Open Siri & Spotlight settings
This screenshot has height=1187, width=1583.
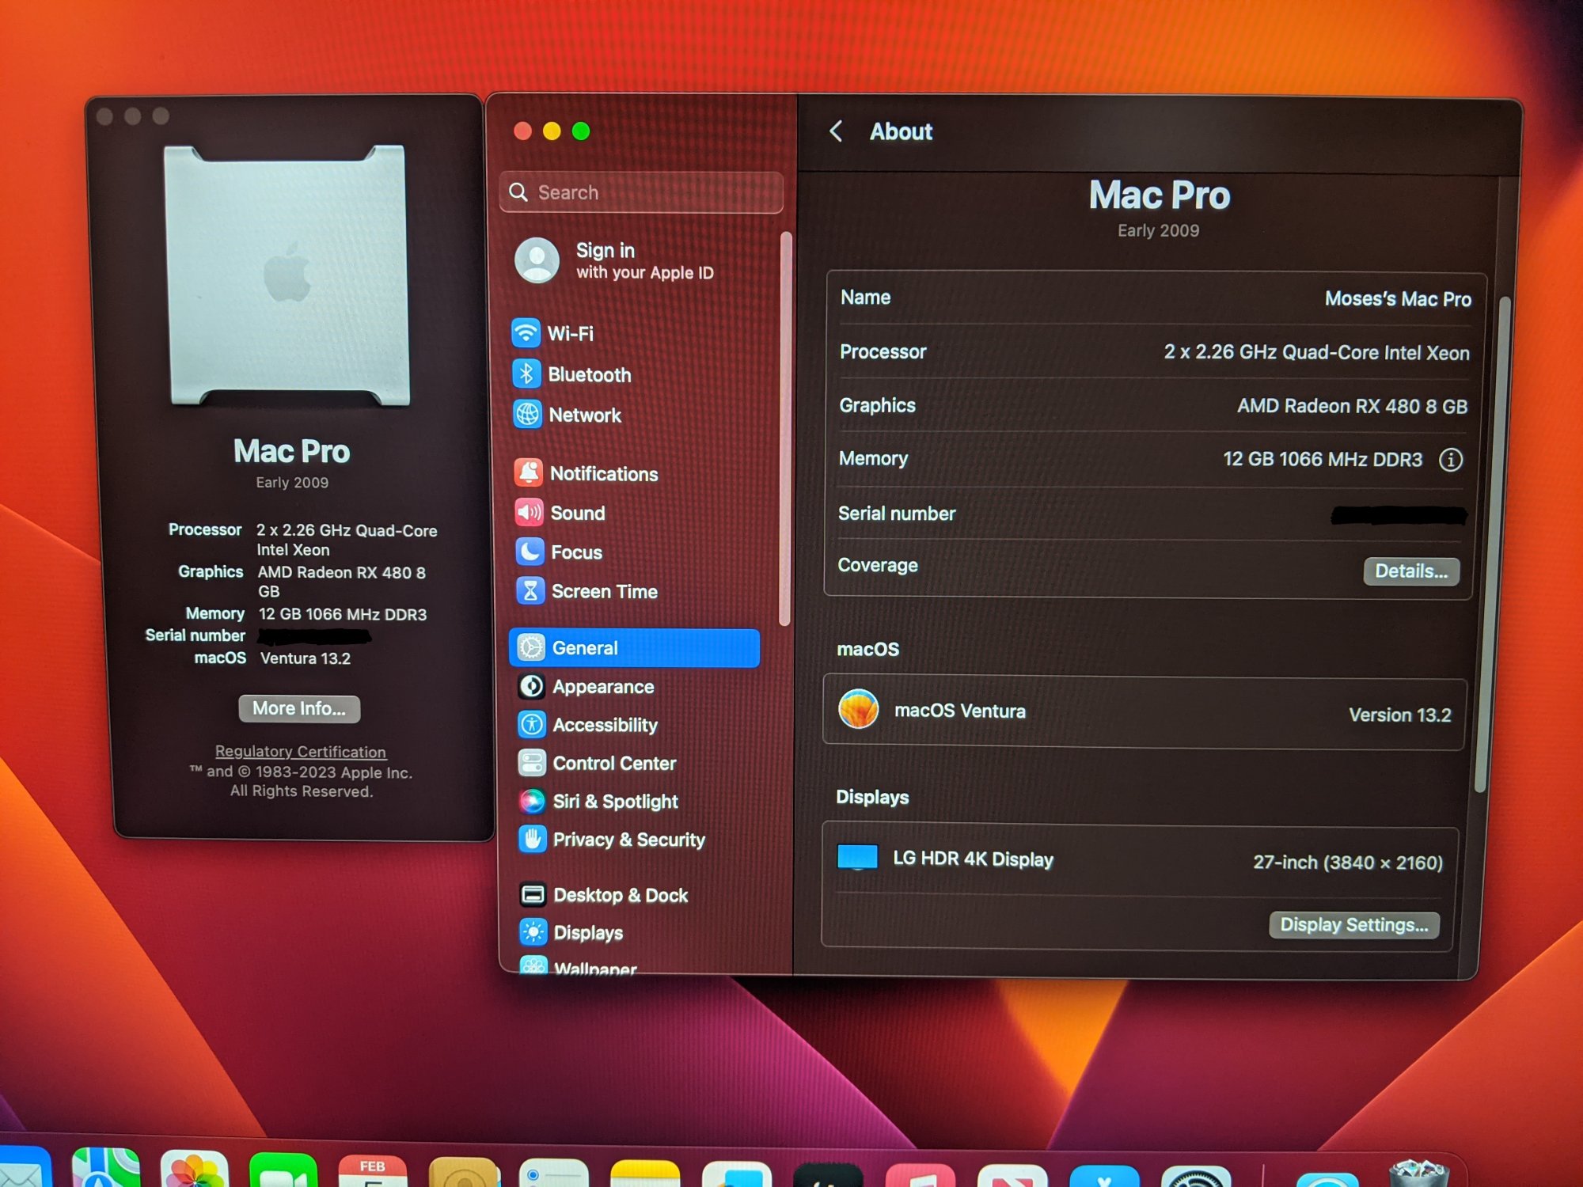614,802
